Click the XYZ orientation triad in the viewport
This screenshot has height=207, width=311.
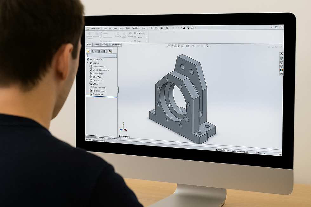point(123,127)
